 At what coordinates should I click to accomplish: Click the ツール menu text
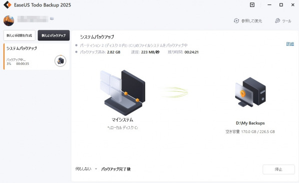click(x=287, y=21)
